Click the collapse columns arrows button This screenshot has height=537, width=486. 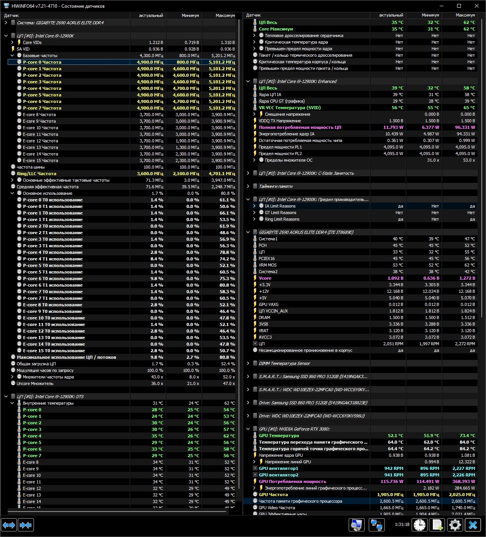click(x=26, y=525)
